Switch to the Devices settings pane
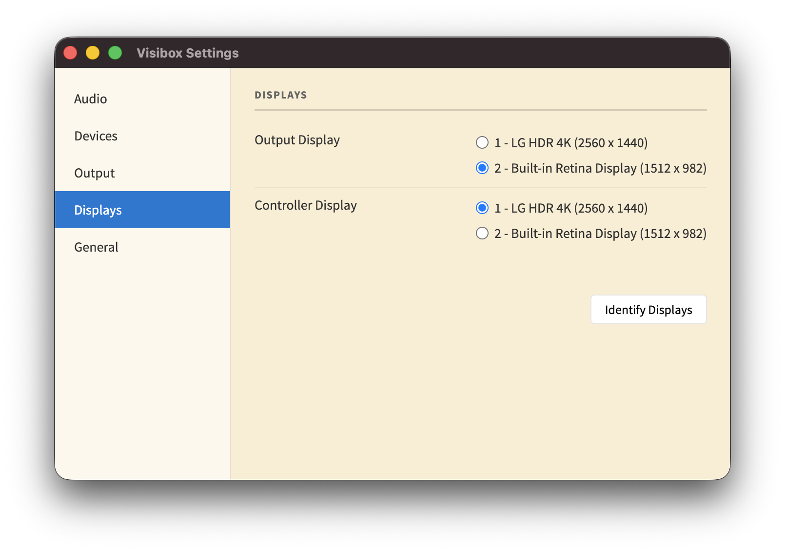785x552 pixels. coord(96,136)
